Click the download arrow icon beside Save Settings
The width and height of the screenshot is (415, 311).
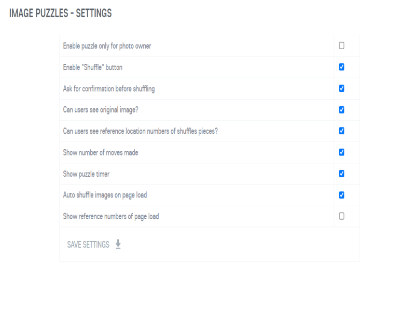point(118,244)
